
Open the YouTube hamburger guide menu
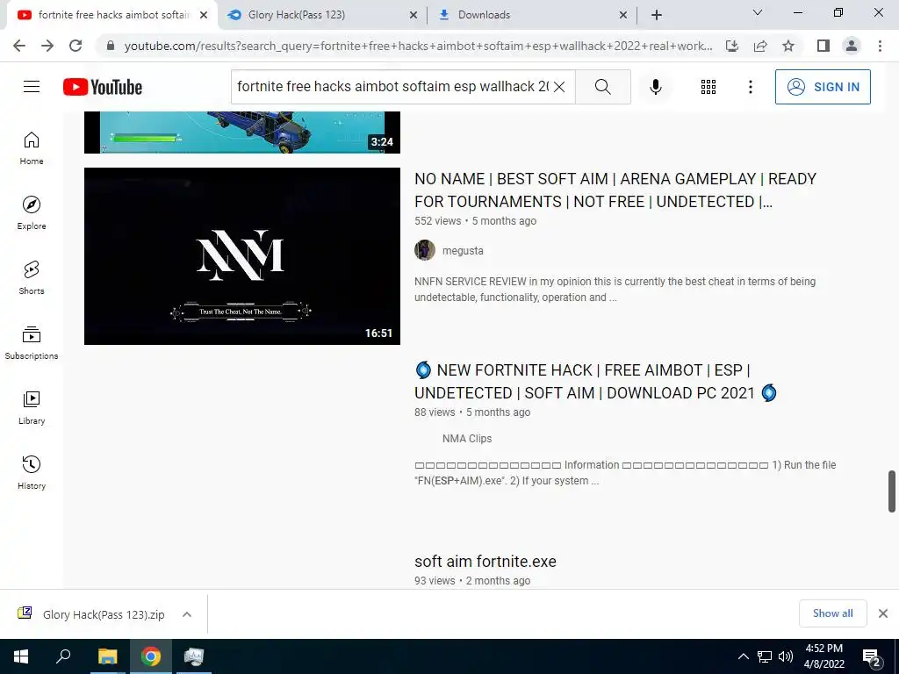tap(32, 87)
